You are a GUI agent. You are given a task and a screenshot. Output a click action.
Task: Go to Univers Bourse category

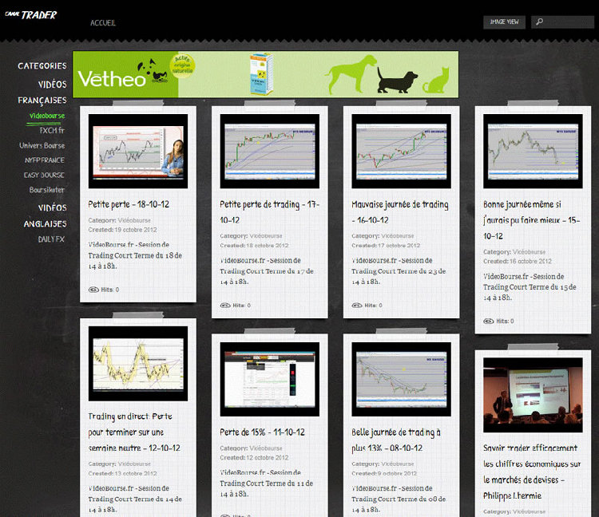tap(42, 145)
